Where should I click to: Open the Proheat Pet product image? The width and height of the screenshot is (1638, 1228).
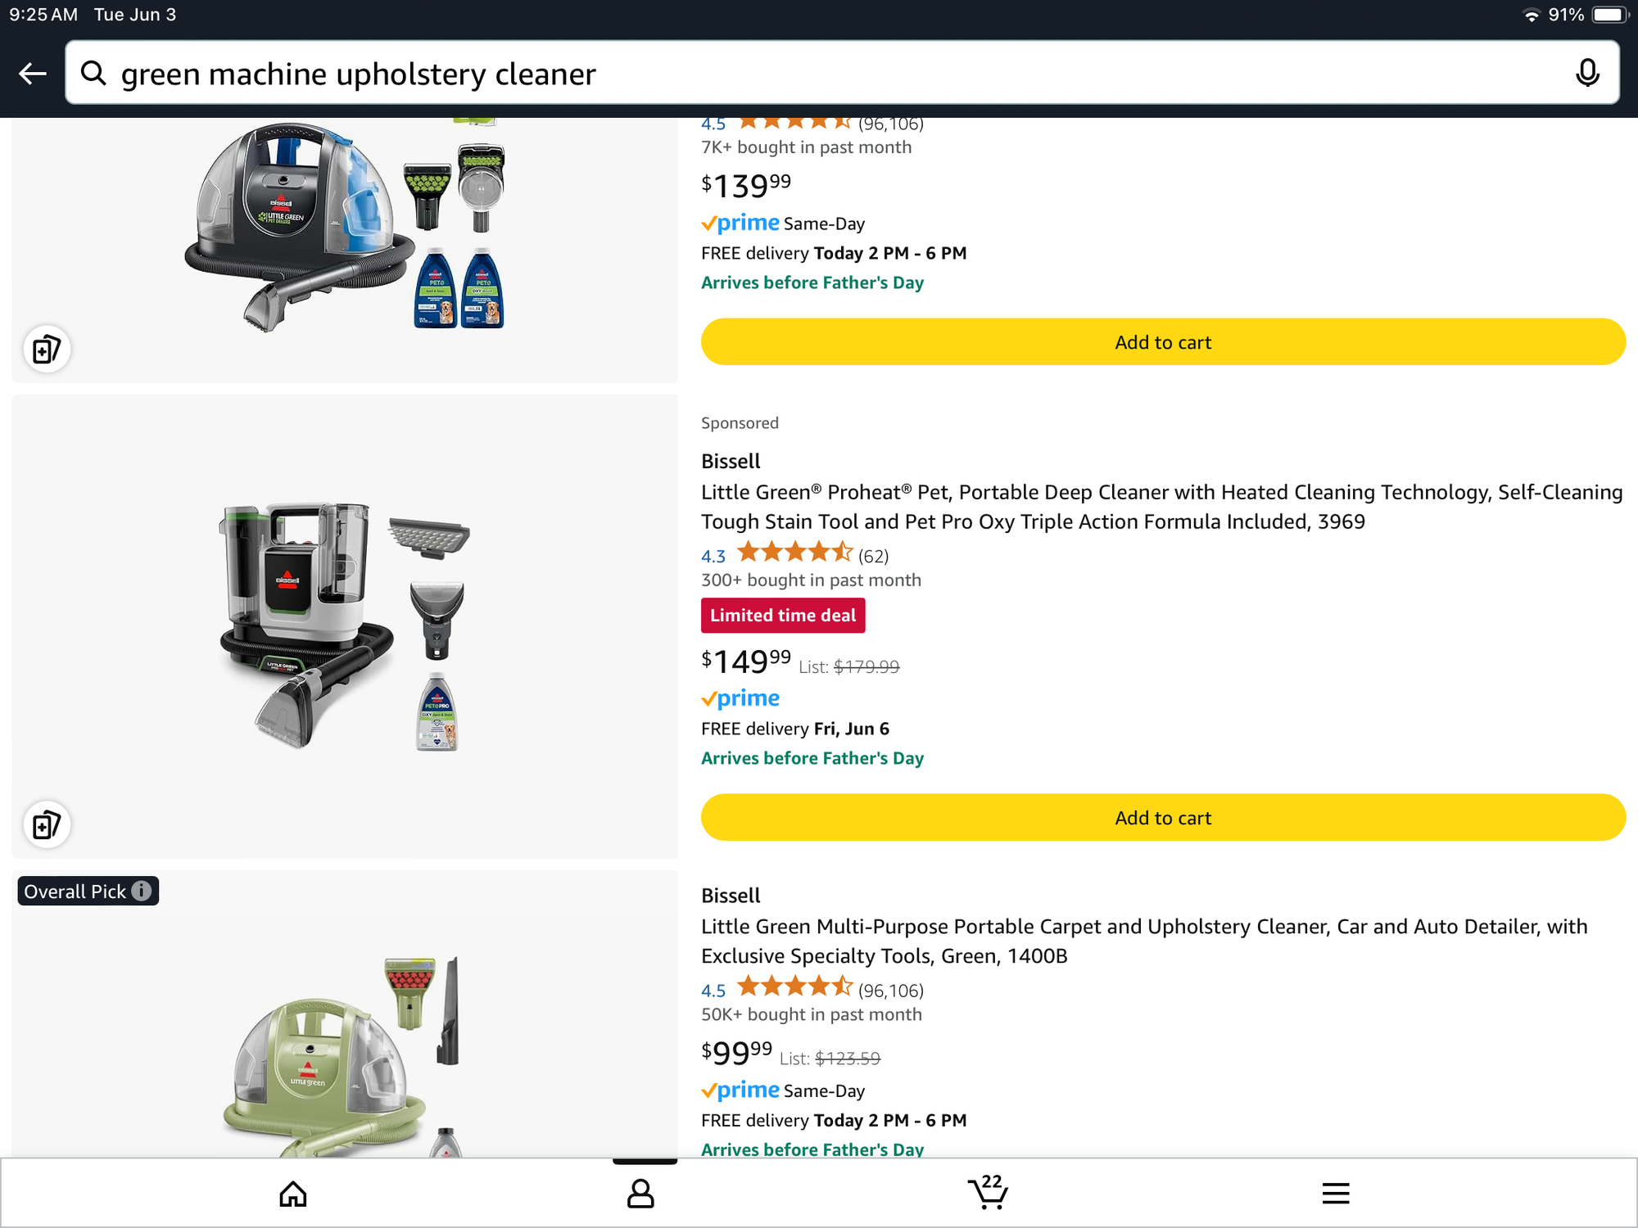tap(345, 626)
